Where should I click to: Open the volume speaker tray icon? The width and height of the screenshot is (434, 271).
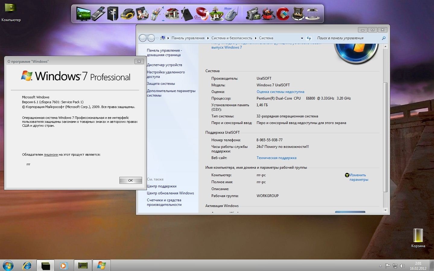coord(402,266)
